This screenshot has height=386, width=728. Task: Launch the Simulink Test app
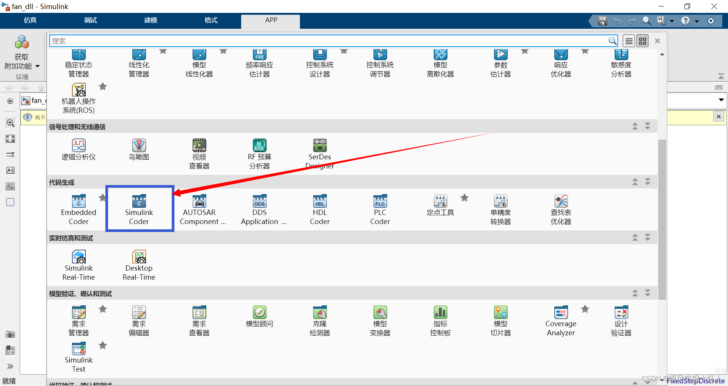[78, 357]
